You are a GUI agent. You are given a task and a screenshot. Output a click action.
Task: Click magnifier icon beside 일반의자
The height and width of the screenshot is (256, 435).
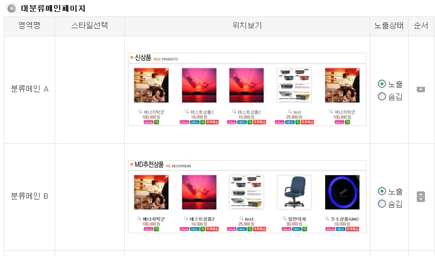coord(284,218)
